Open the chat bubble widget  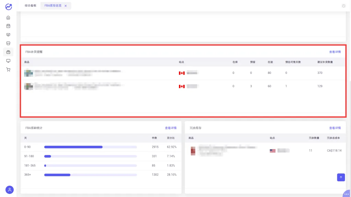pyautogui.click(x=347, y=194)
